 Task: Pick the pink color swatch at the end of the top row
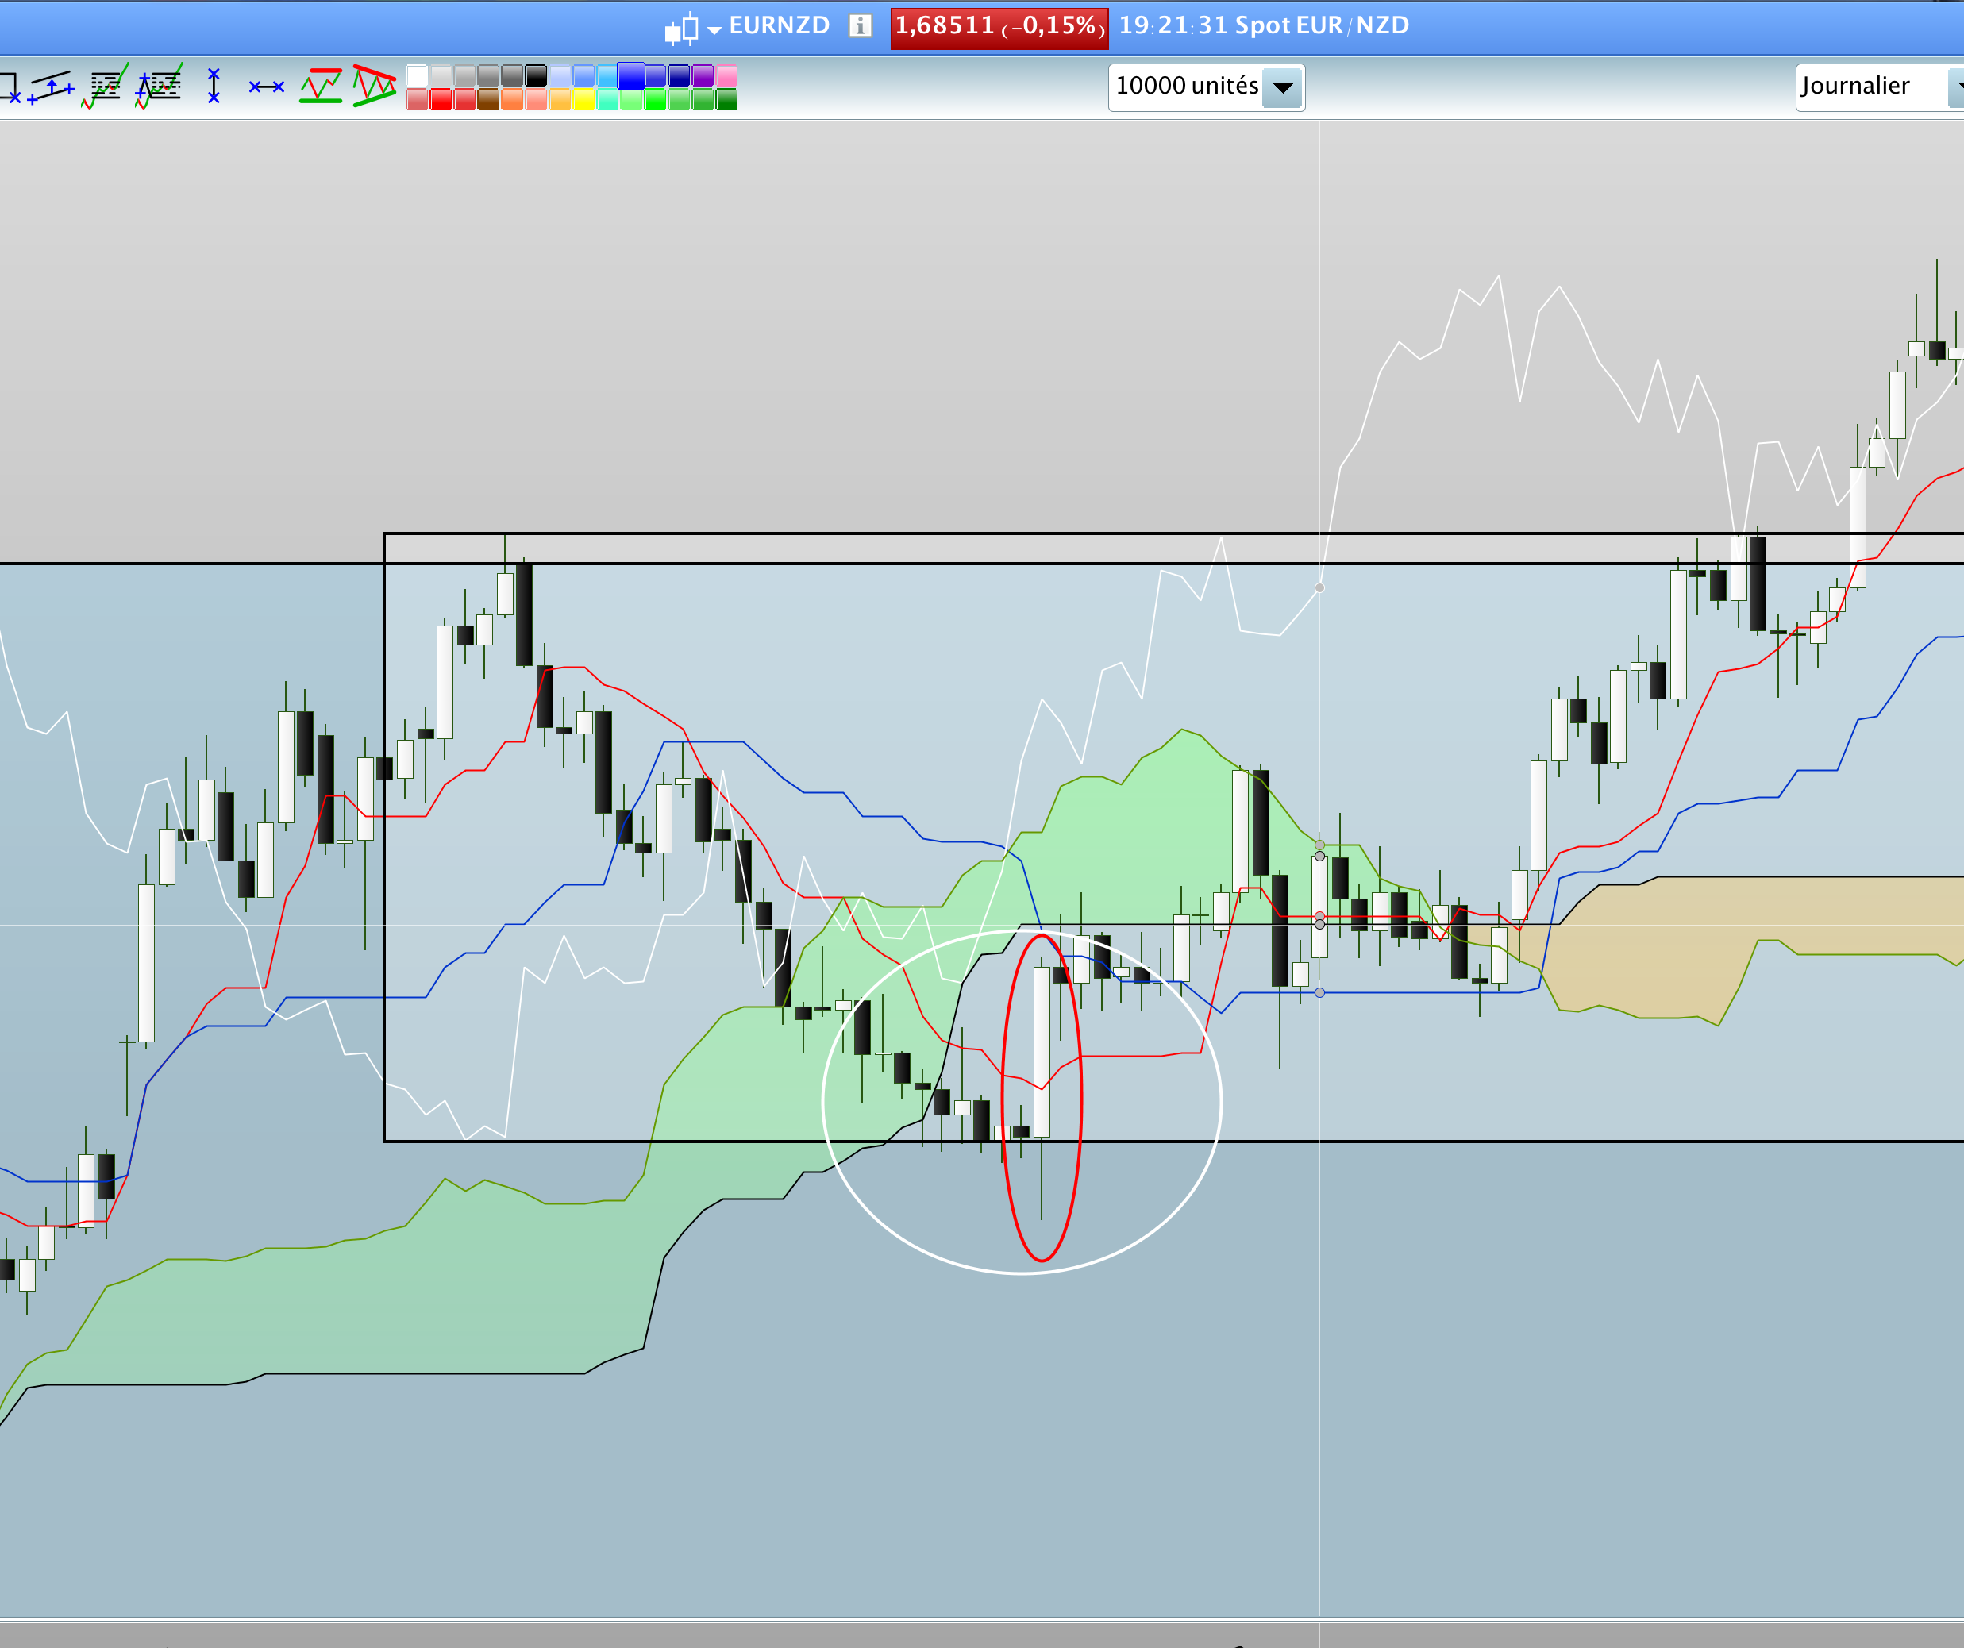(x=726, y=75)
